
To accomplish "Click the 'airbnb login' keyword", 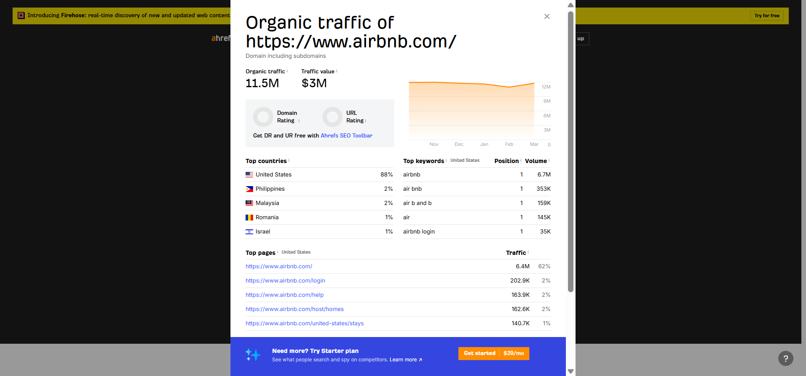I will click(x=419, y=231).
